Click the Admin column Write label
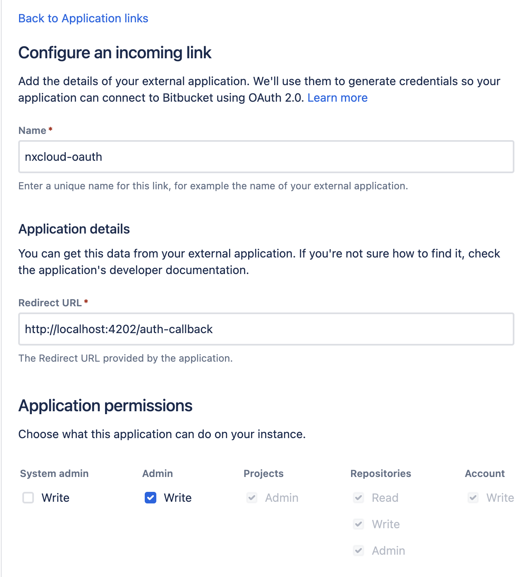 (x=178, y=498)
